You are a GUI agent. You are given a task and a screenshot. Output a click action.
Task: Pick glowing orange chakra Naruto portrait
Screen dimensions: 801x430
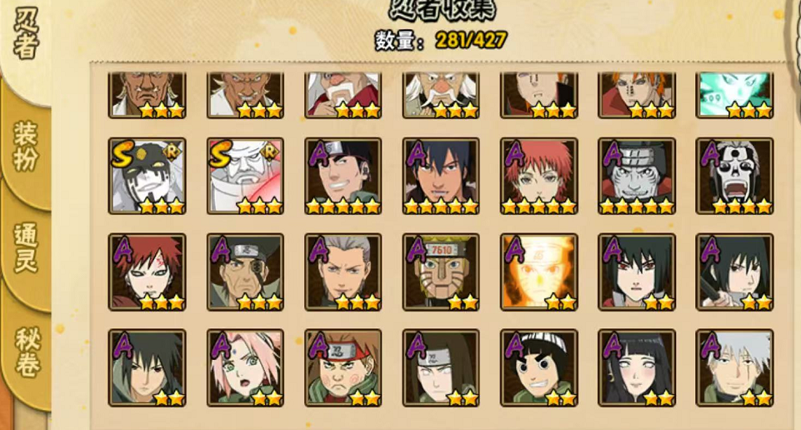(x=539, y=272)
